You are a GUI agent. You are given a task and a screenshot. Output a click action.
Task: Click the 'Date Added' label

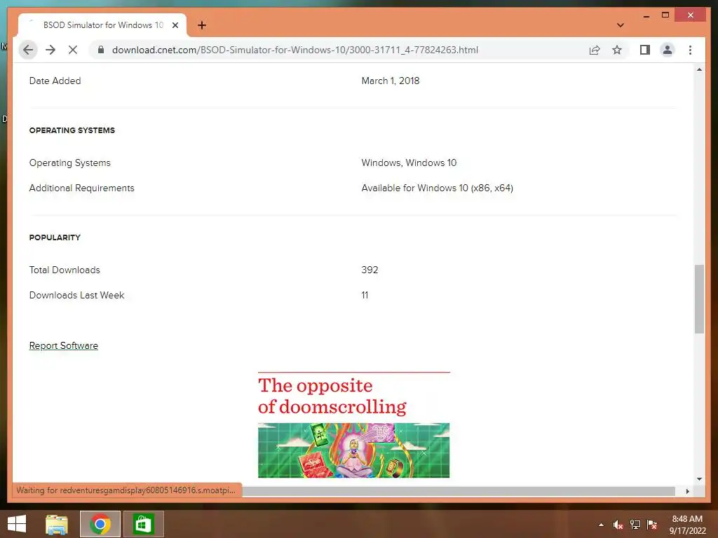(55, 81)
